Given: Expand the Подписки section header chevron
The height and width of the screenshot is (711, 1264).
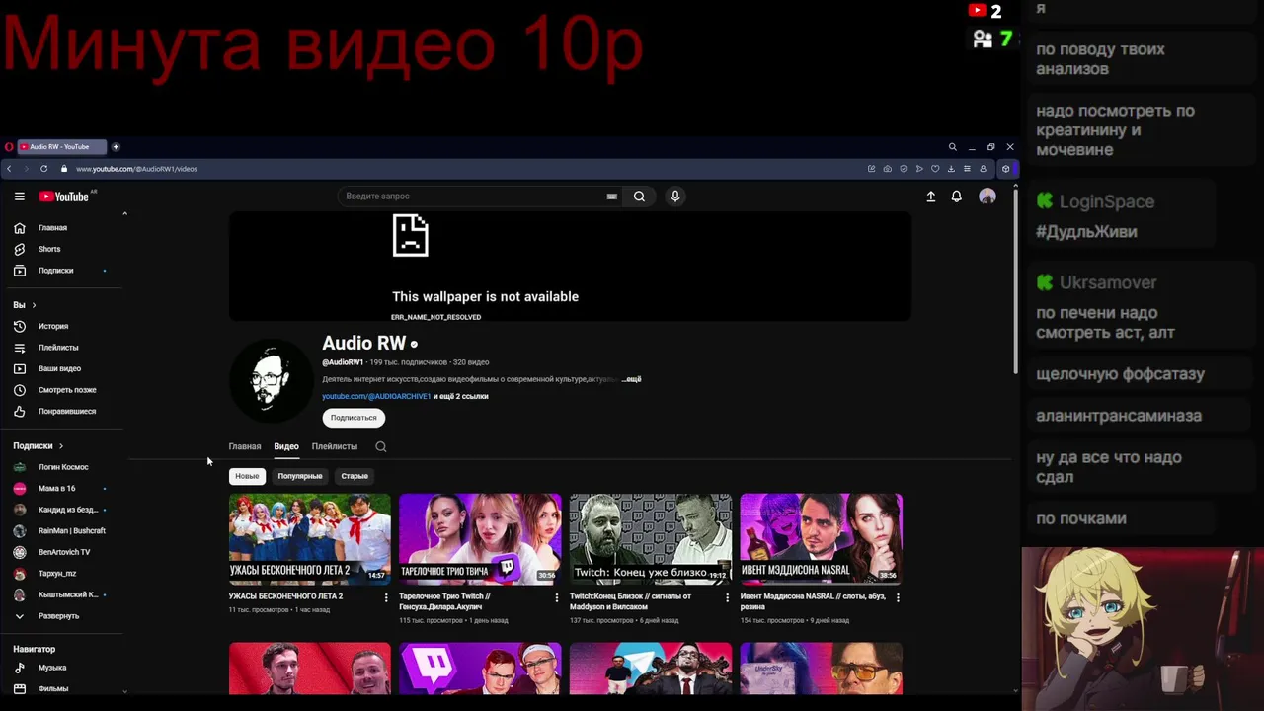Looking at the screenshot, I should click(x=60, y=446).
